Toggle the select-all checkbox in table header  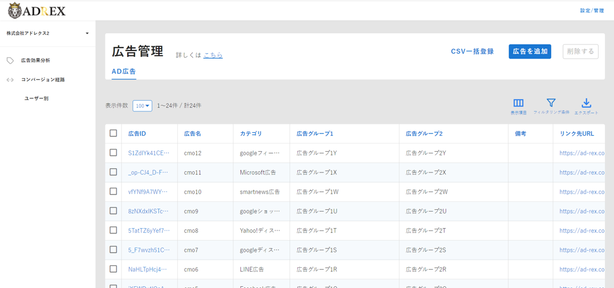coord(113,133)
